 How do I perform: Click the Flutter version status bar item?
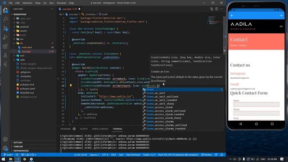point(149,155)
